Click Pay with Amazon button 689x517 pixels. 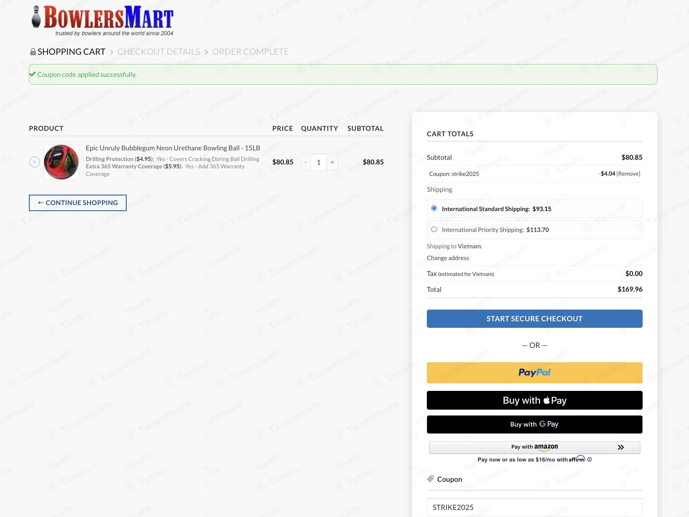(x=534, y=447)
